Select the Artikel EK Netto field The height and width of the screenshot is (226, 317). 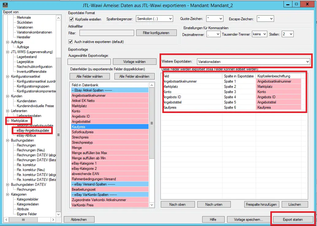110,100
